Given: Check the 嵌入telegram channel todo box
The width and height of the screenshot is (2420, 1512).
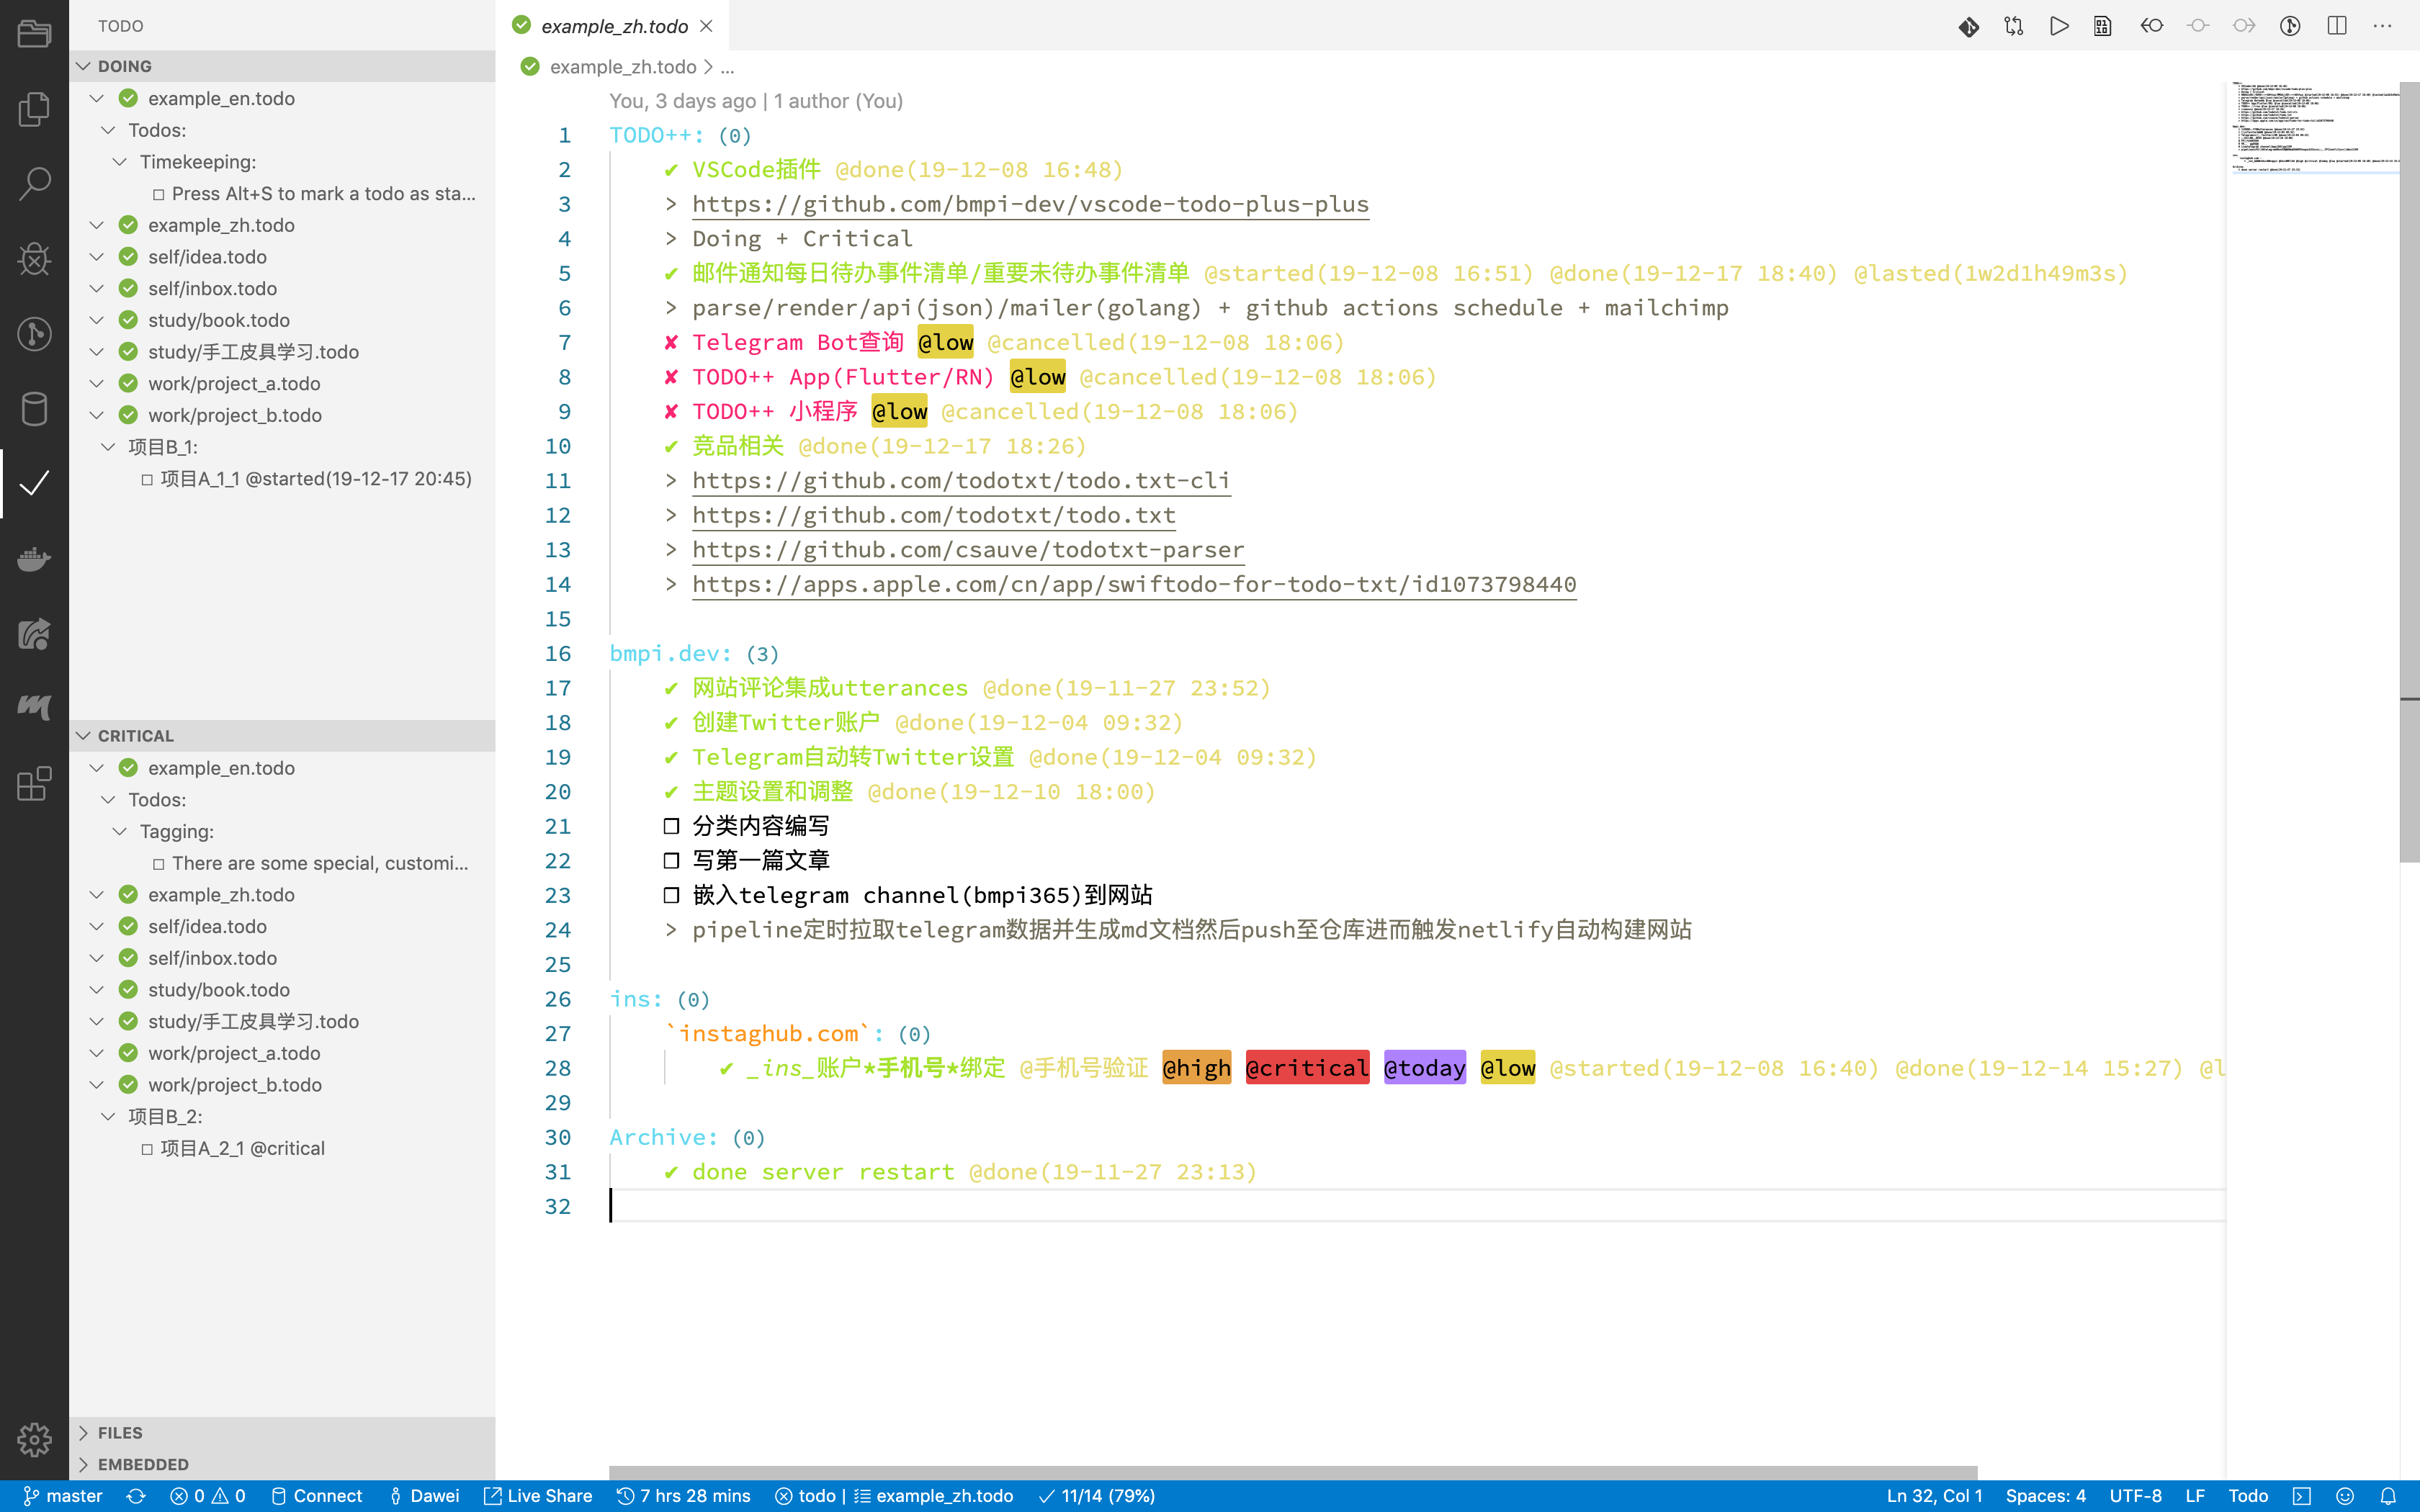Looking at the screenshot, I should 671,895.
